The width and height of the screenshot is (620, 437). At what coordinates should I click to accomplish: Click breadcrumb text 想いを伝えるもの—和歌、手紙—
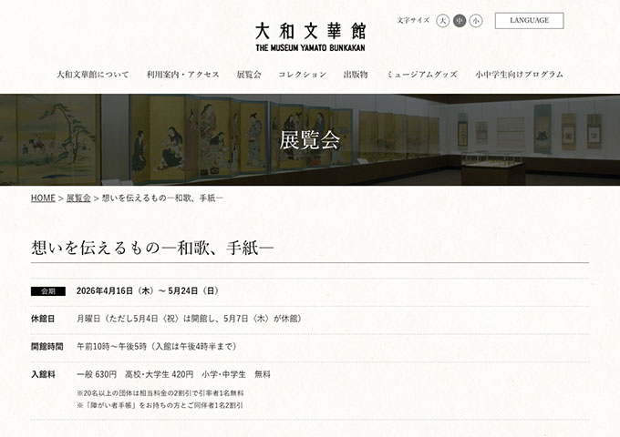pyautogui.click(x=162, y=198)
